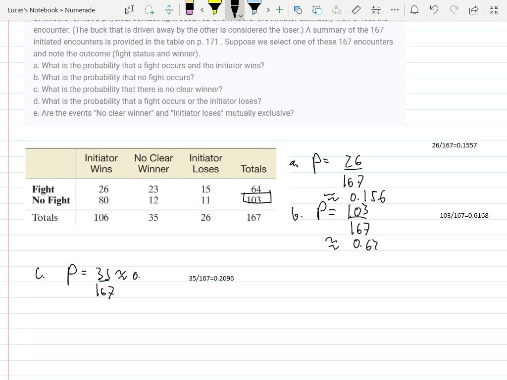Add a new pen with plus
This screenshot has width=507, height=380.
pos(280,10)
